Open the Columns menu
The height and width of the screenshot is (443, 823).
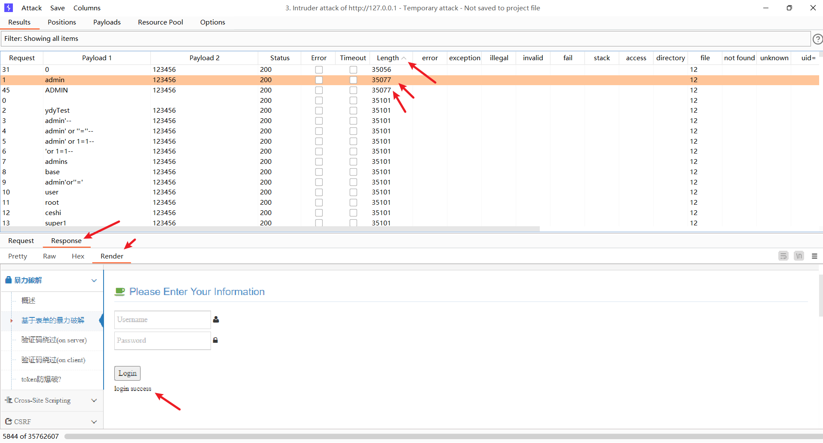tap(87, 8)
